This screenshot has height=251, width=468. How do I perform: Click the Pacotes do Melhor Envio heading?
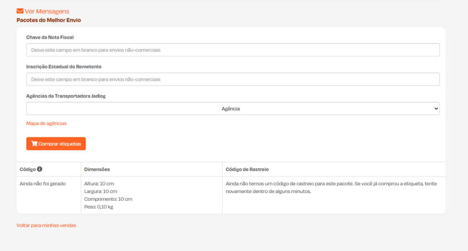48,20
